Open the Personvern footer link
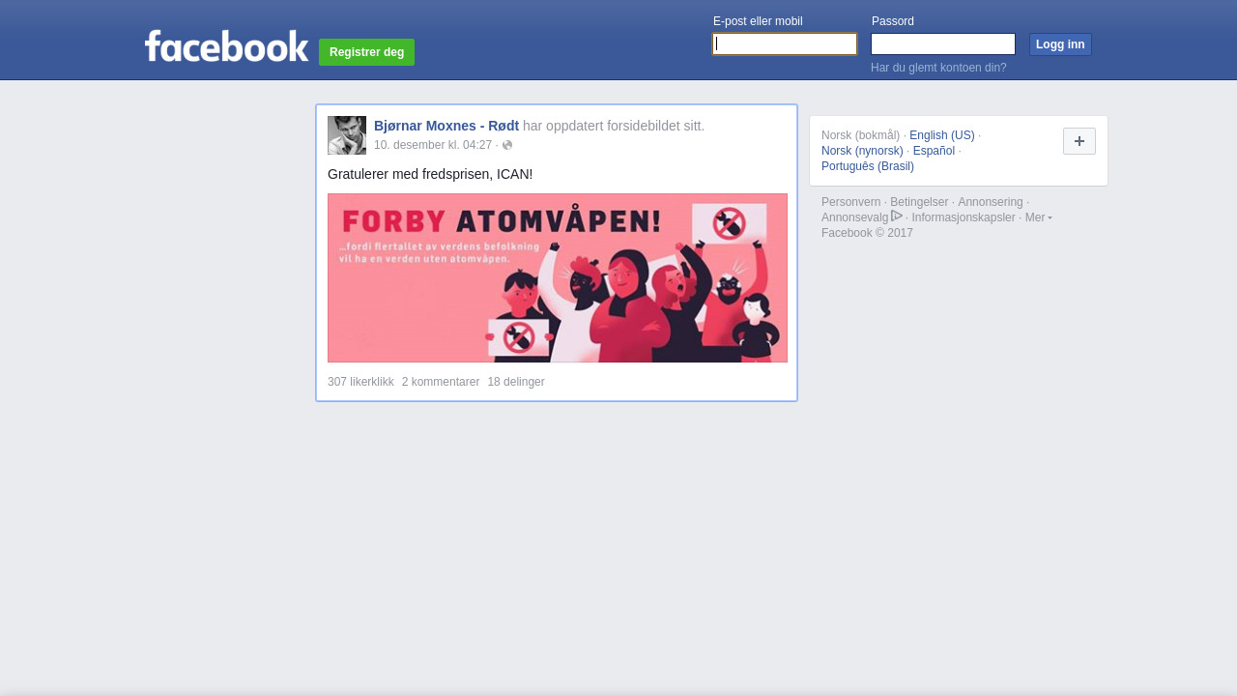The width and height of the screenshot is (1237, 696). [x=851, y=202]
